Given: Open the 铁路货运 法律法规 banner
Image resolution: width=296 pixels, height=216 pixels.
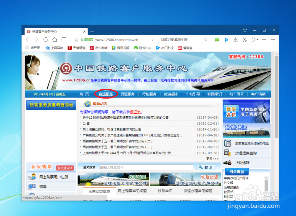Looking at the screenshot, I should (x=186, y=179).
